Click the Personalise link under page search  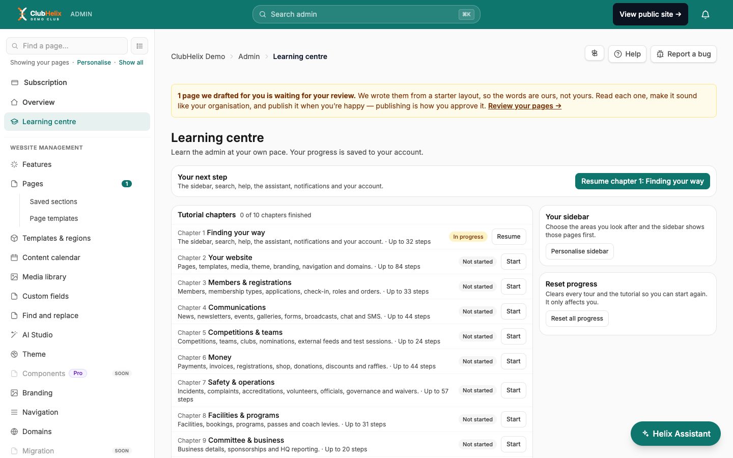[94, 63]
